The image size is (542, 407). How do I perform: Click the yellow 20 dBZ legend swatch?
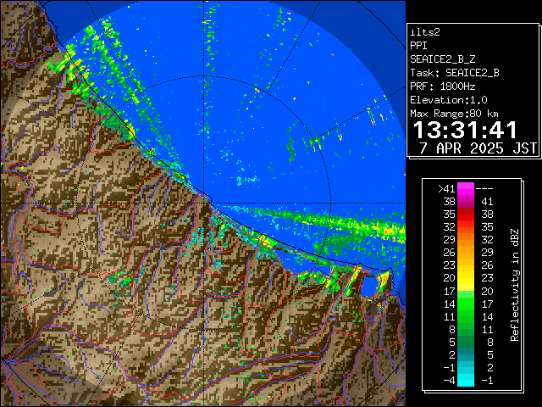[x=466, y=278]
